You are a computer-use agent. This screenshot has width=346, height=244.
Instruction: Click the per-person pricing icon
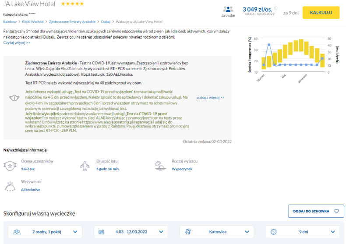[228, 9]
